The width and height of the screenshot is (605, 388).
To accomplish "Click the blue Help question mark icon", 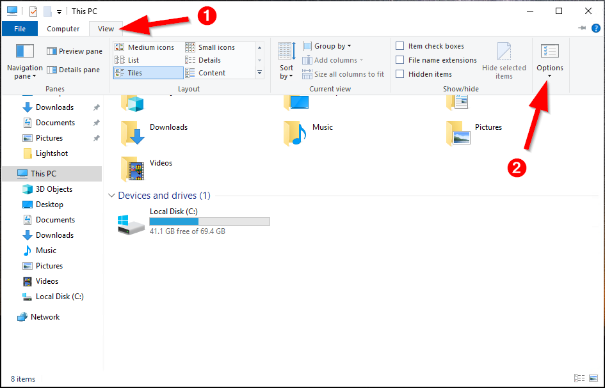I will [595, 28].
